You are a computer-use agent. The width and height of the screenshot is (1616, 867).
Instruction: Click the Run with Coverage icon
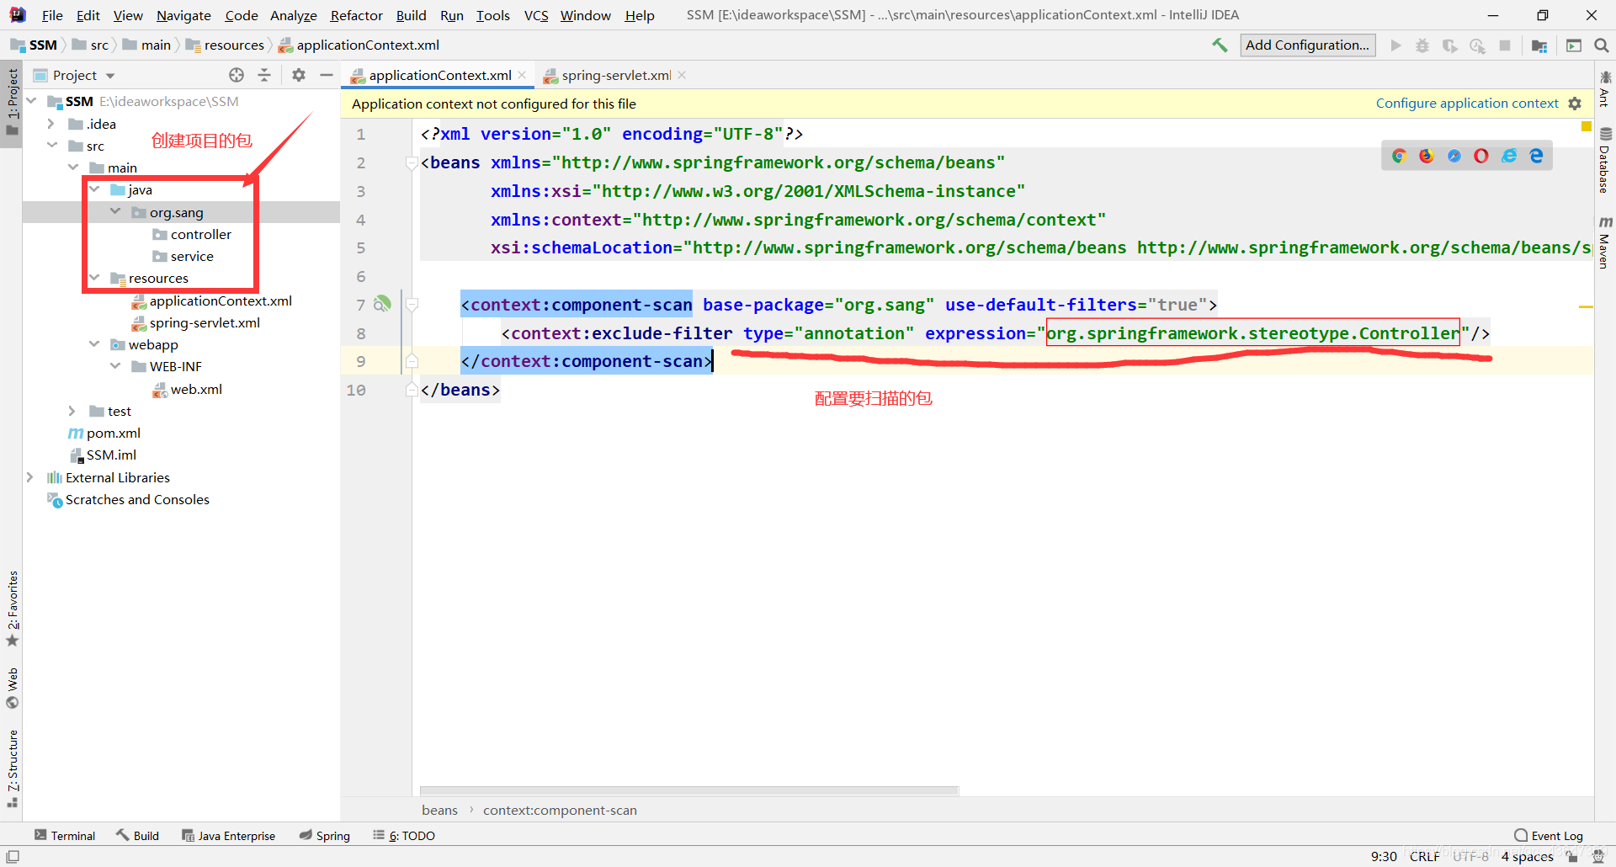1449,45
